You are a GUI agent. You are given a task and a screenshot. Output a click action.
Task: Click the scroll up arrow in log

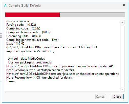122,22
